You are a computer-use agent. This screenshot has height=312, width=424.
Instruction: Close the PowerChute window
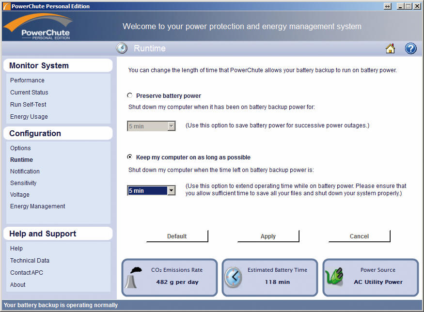(417, 6)
